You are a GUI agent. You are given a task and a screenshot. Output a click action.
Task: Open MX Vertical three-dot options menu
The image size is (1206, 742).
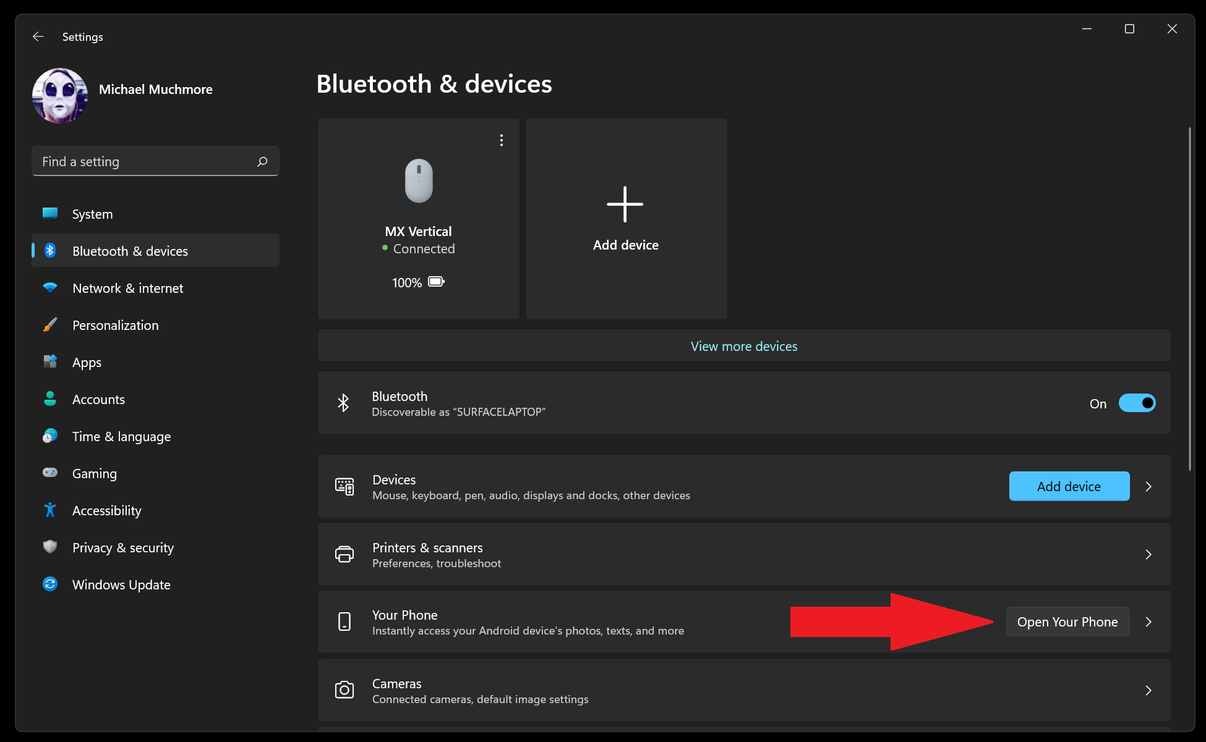(x=502, y=140)
